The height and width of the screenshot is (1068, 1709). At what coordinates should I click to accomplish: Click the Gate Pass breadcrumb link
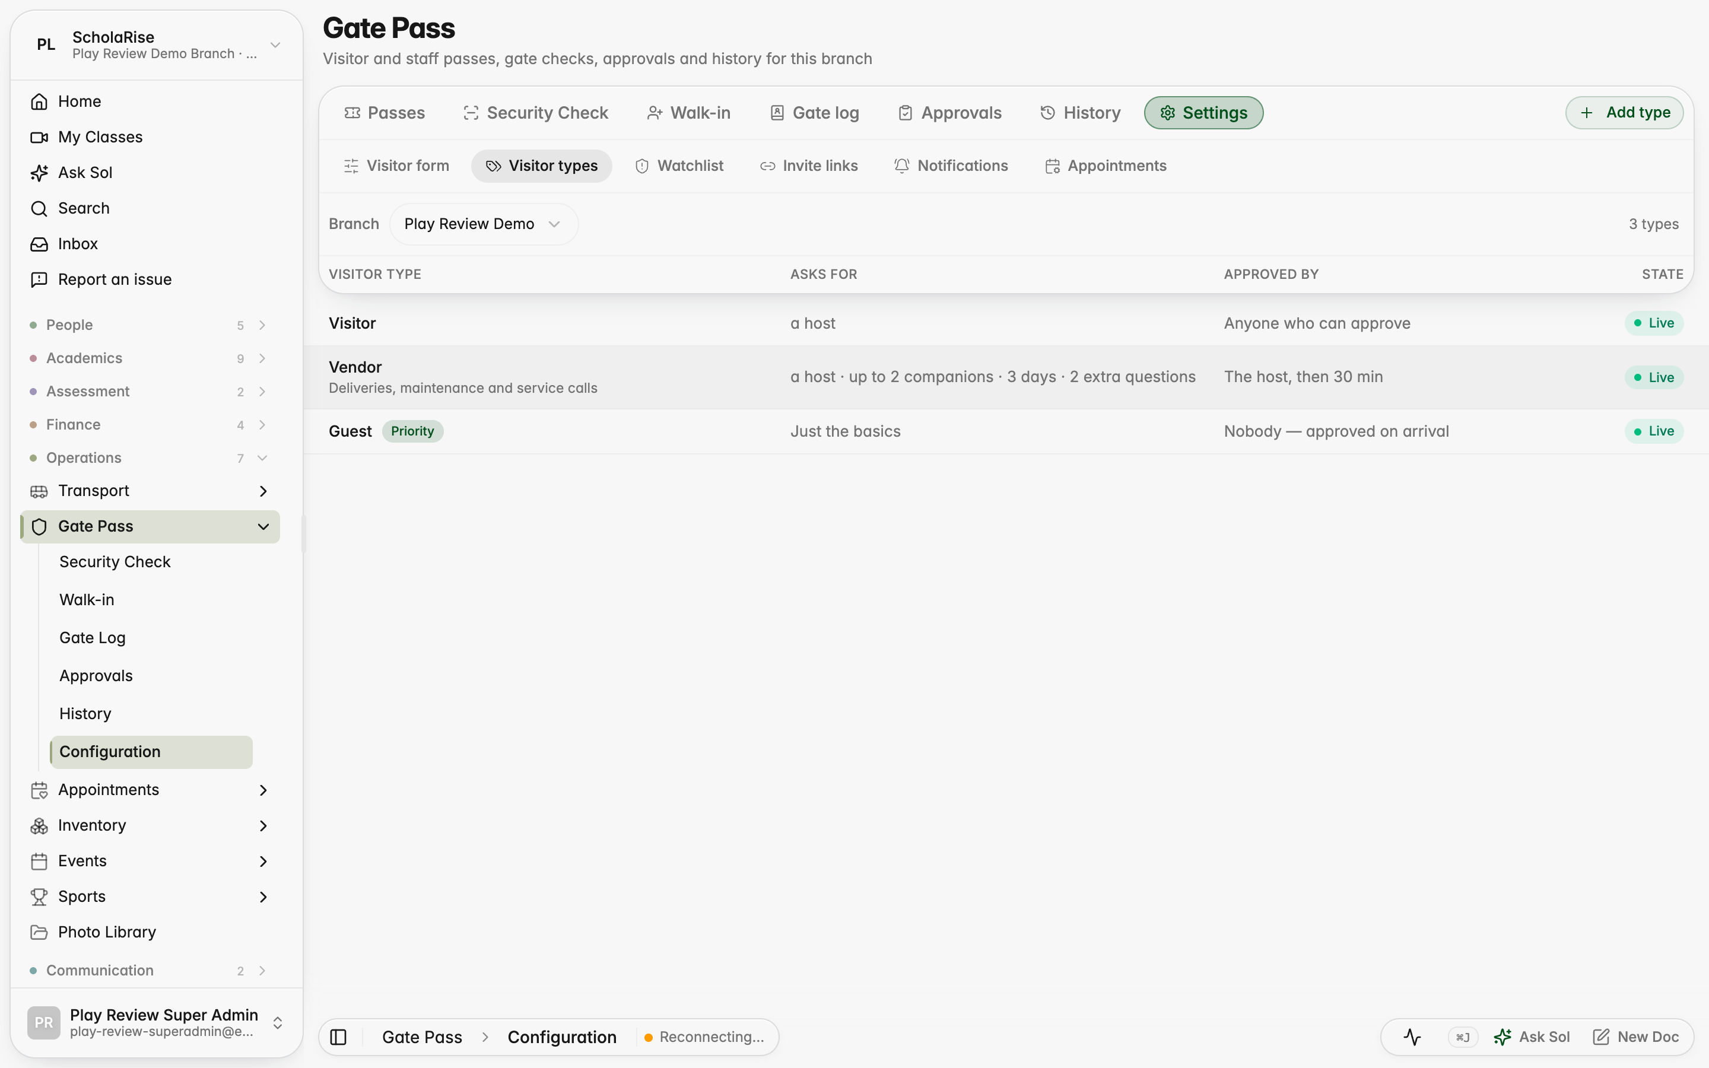pos(421,1037)
